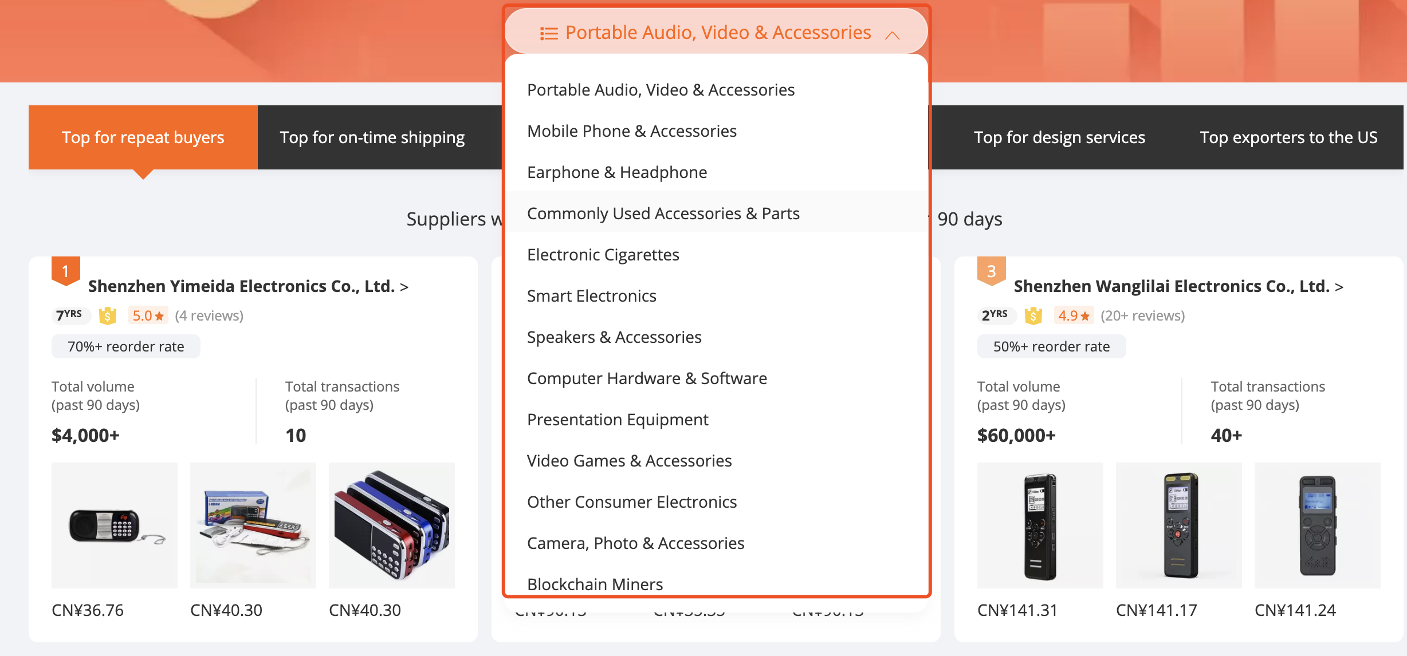This screenshot has height=656, width=1407.
Task: Click the gold supplier badge for Wanglilai
Action: (x=1031, y=315)
